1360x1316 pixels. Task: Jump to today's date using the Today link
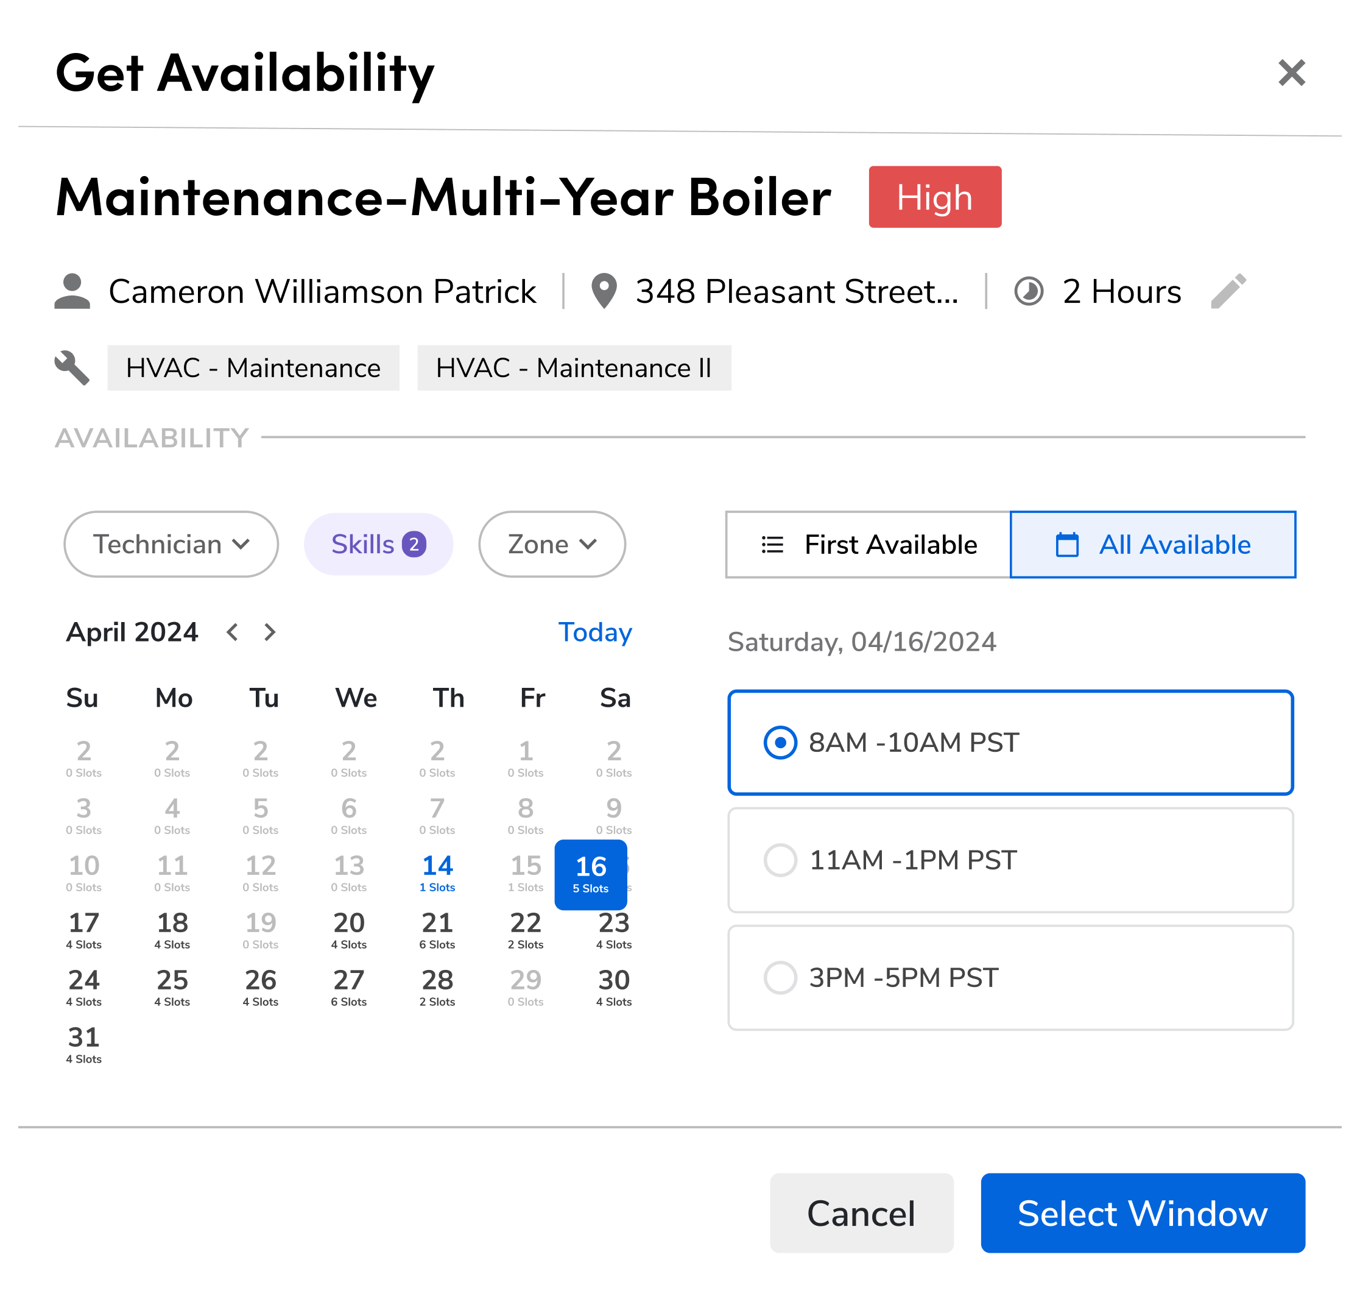594,632
